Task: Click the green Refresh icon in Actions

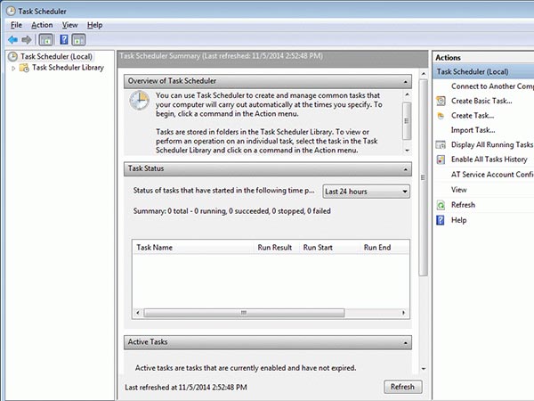Action: point(440,205)
